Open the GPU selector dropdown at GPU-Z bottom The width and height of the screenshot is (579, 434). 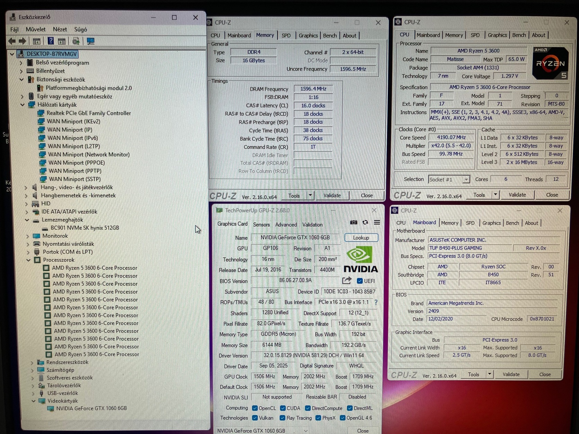pos(306,431)
